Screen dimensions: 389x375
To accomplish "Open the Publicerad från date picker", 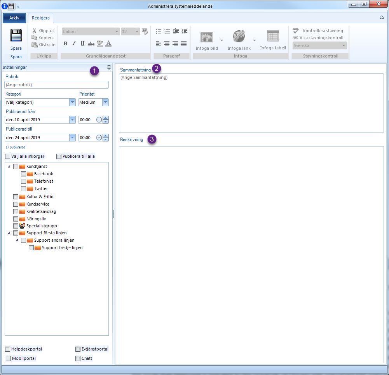I will point(72,120).
